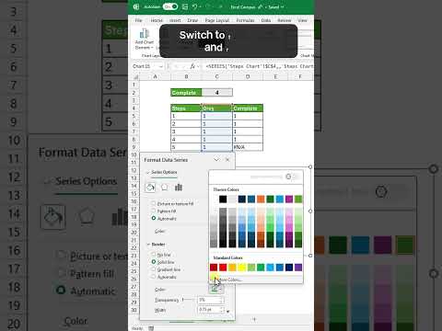This screenshot has height=331, width=442.
Task: Open the Page Layout ribbon tab
Action: tap(217, 20)
